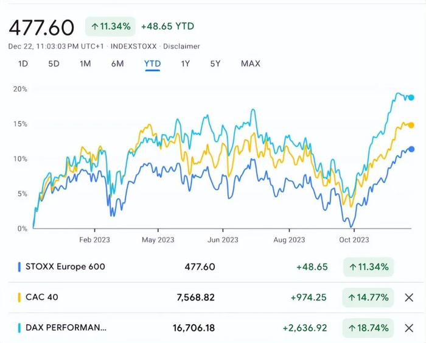The image size is (426, 343).
Task: Click the cyan DAX line endpoint dot
Action: coord(411,97)
